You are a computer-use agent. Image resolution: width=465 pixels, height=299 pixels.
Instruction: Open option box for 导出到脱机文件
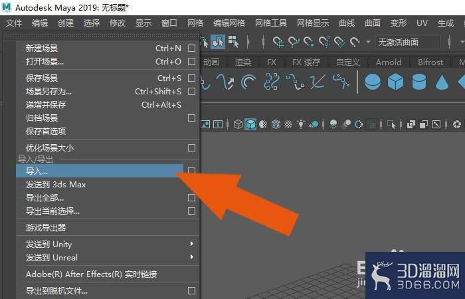pos(191,291)
